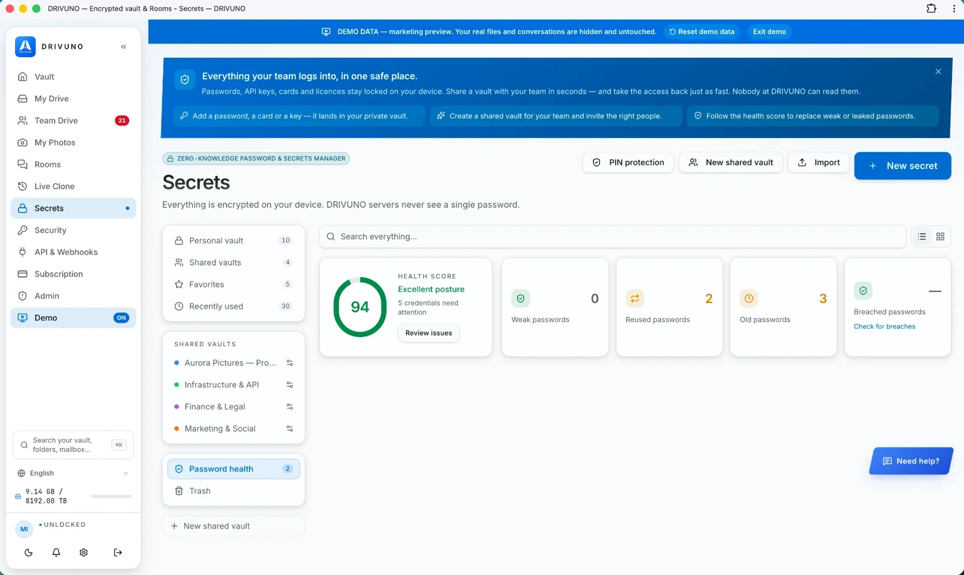Select Personal vault

[x=234, y=240]
